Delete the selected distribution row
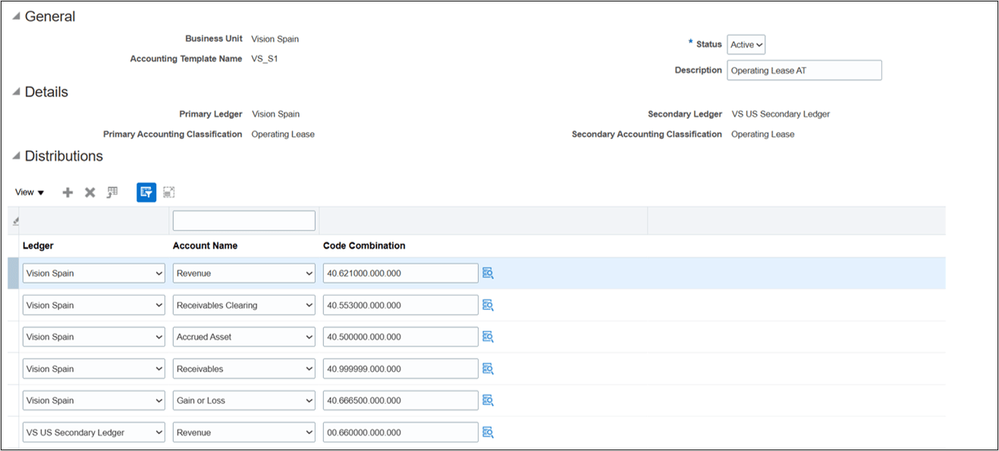Viewport: 999px width, 451px height. point(89,192)
